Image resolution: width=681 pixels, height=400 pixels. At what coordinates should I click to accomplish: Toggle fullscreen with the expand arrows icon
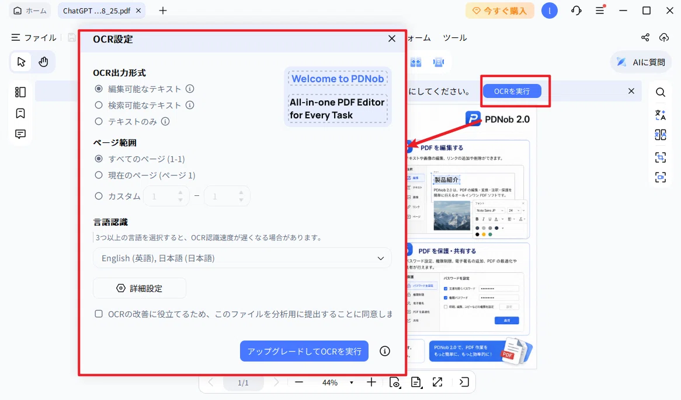coord(437,383)
